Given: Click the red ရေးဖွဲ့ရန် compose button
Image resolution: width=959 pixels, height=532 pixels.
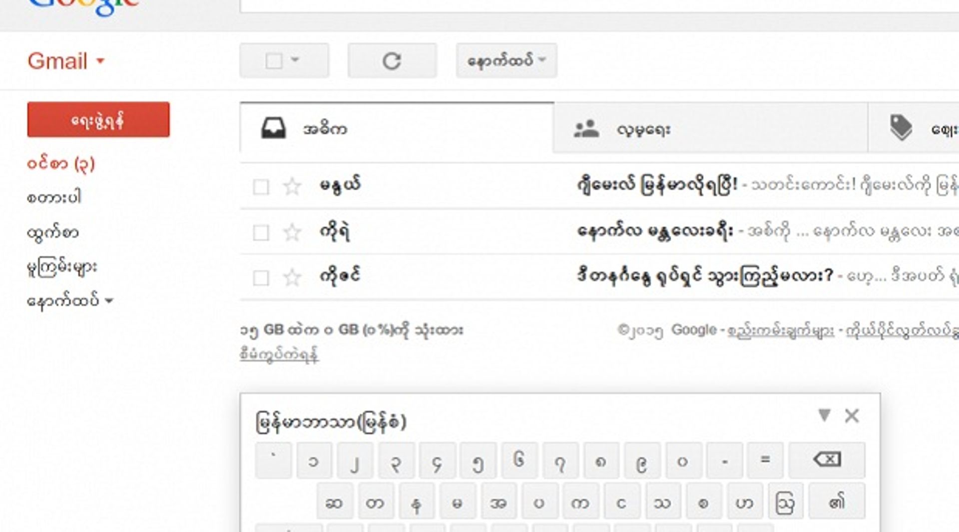Looking at the screenshot, I should [x=98, y=119].
